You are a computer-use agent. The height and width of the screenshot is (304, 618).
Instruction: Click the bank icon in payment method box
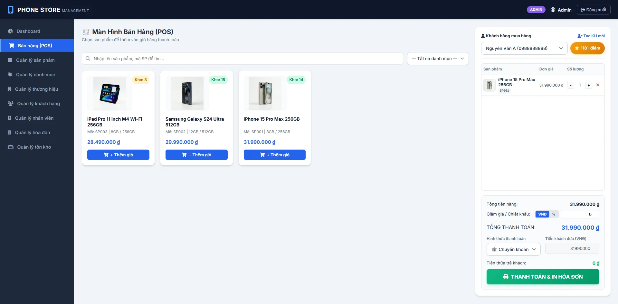(x=494, y=249)
